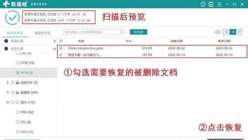This screenshot has width=248, height=140.
Task: Click the round check icon beside 深度扫描
Action: 6,49
